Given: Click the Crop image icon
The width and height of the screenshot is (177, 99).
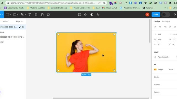Looking at the screenshot, I should click(x=98, y=15).
